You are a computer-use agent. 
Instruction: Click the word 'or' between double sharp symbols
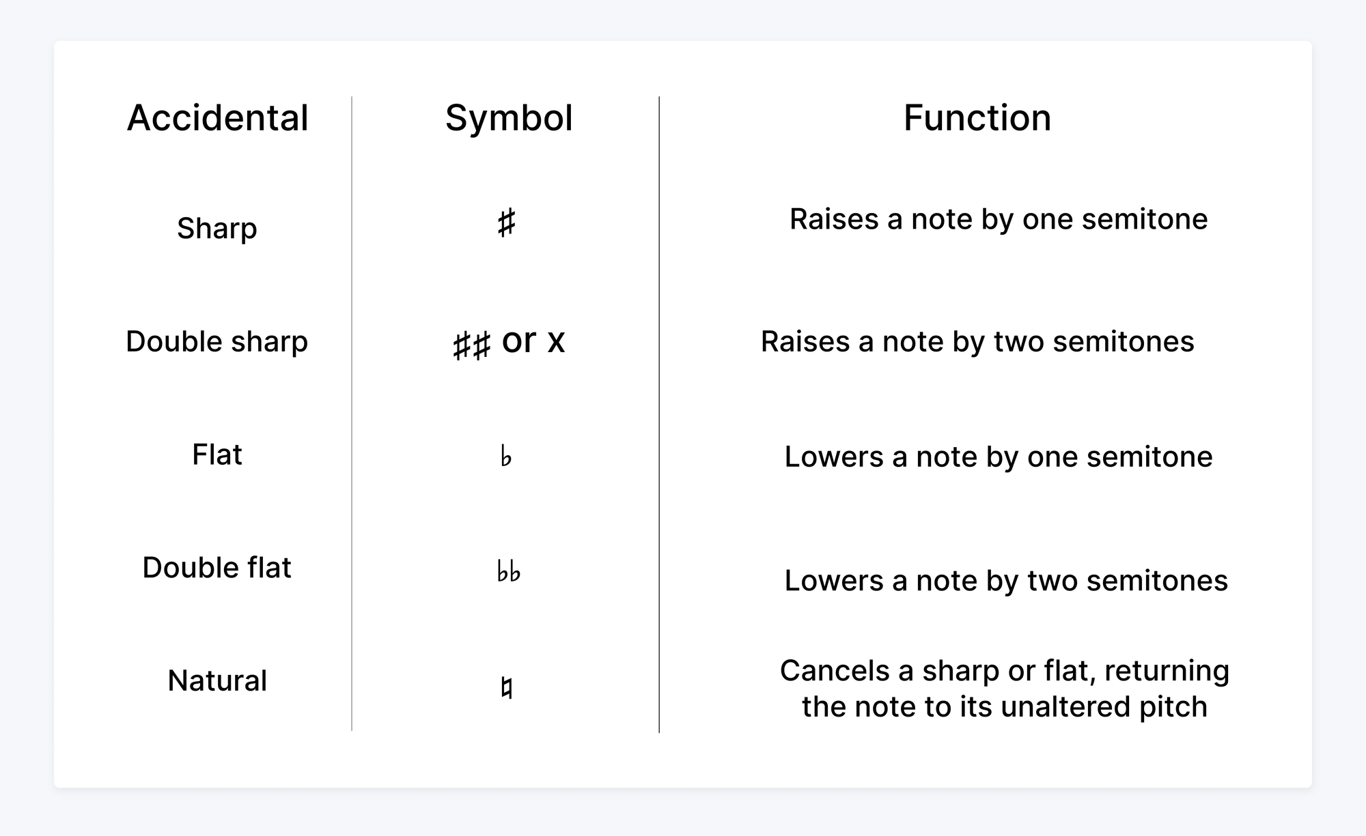click(x=519, y=341)
